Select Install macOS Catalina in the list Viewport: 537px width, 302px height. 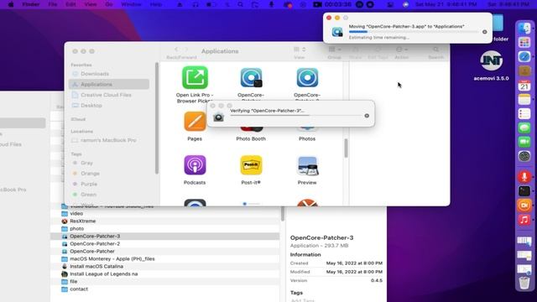pyautogui.click(x=165, y=267)
